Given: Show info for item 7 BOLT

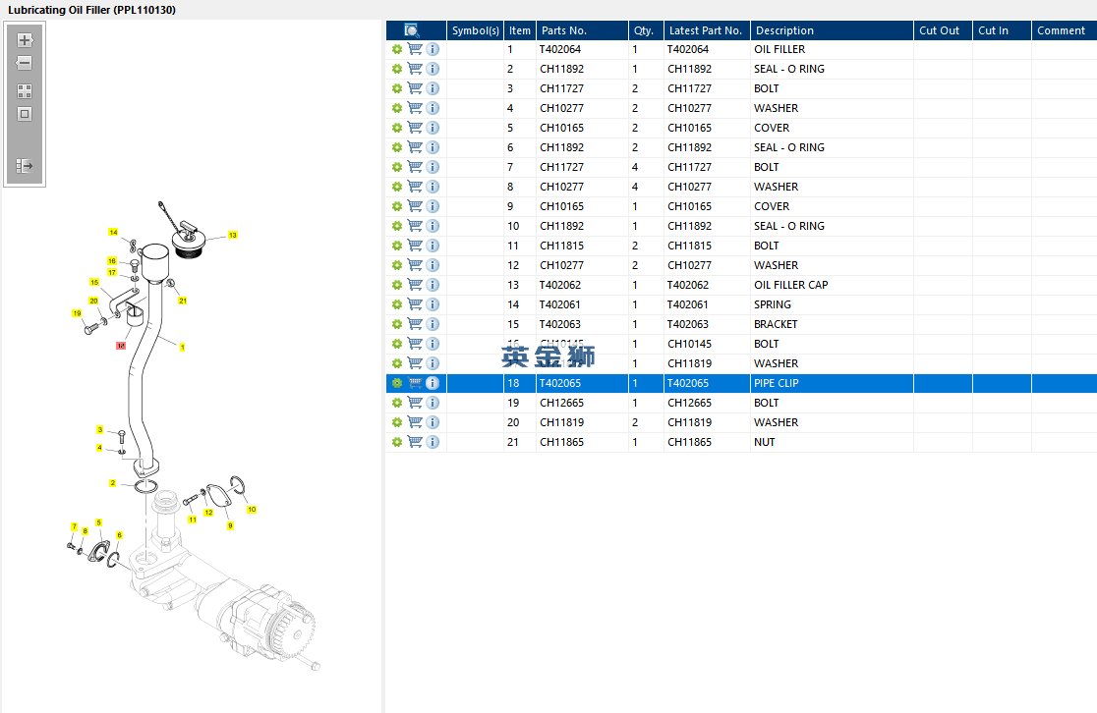Looking at the screenshot, I should [x=433, y=167].
